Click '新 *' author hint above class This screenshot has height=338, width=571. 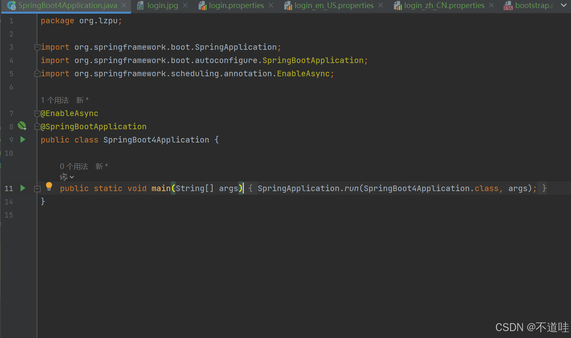[x=82, y=100]
